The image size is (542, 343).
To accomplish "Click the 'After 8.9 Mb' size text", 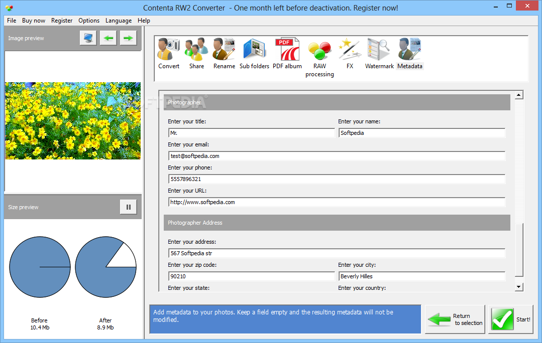I will click(x=105, y=324).
